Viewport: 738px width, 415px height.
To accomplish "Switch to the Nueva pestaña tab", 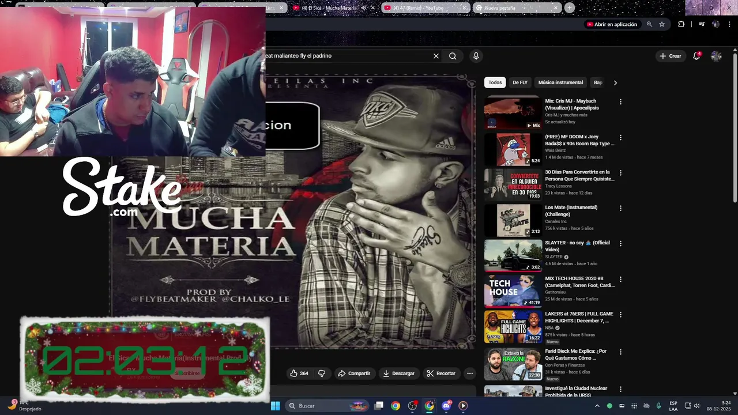I will click(516, 8).
